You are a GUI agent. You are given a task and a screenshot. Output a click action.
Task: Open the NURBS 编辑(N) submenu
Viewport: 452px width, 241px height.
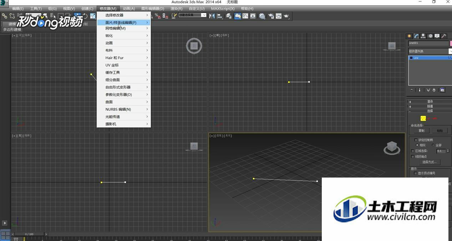point(124,109)
